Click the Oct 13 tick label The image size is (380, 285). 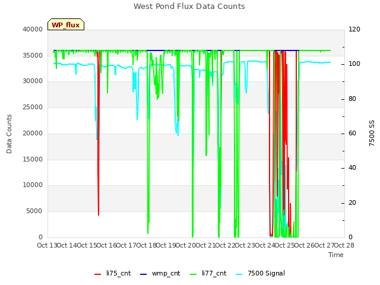click(47, 245)
